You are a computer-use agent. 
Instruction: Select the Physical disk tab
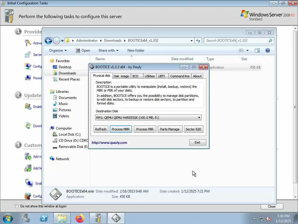click(102, 76)
